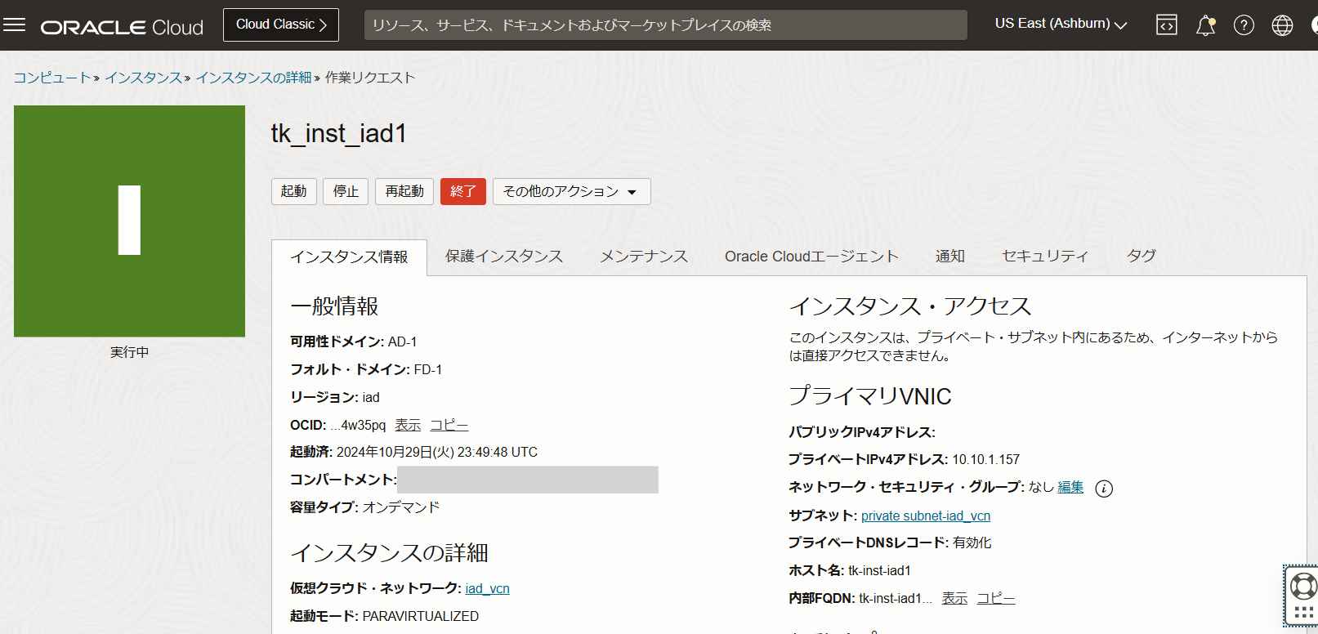Viewport: 1318px width, 634px height.
Task: Open the private subnet-iad_vcn link
Action: [925, 516]
